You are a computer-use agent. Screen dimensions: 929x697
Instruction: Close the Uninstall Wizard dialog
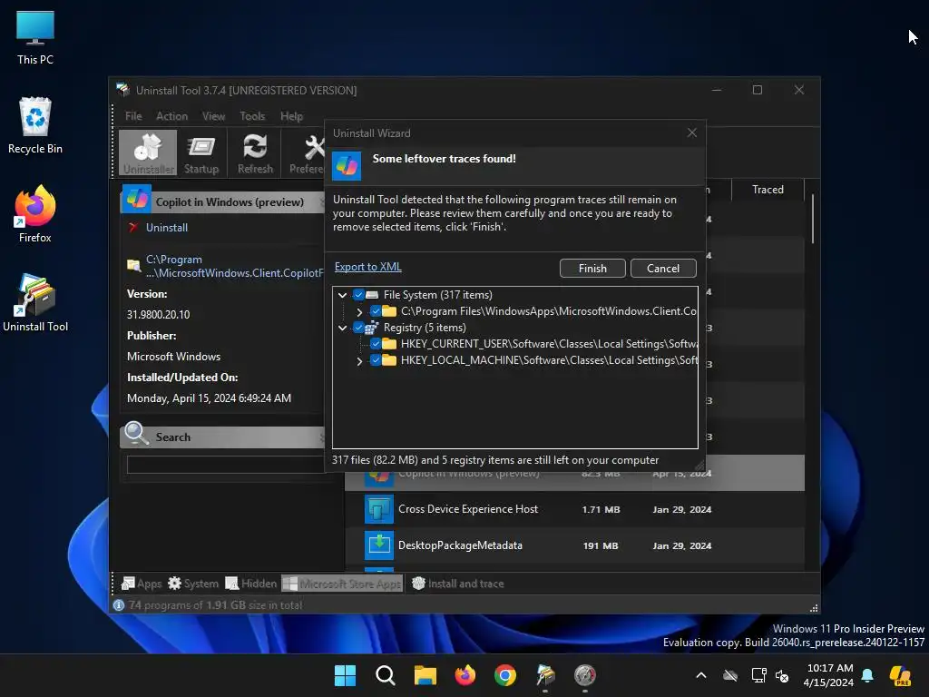coord(692,133)
